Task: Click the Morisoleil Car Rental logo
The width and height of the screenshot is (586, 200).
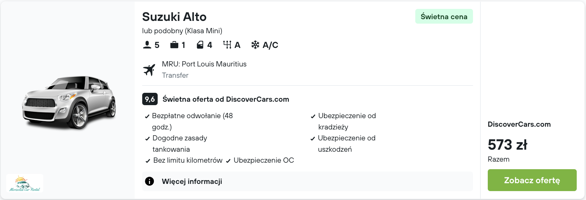Action: [x=25, y=183]
